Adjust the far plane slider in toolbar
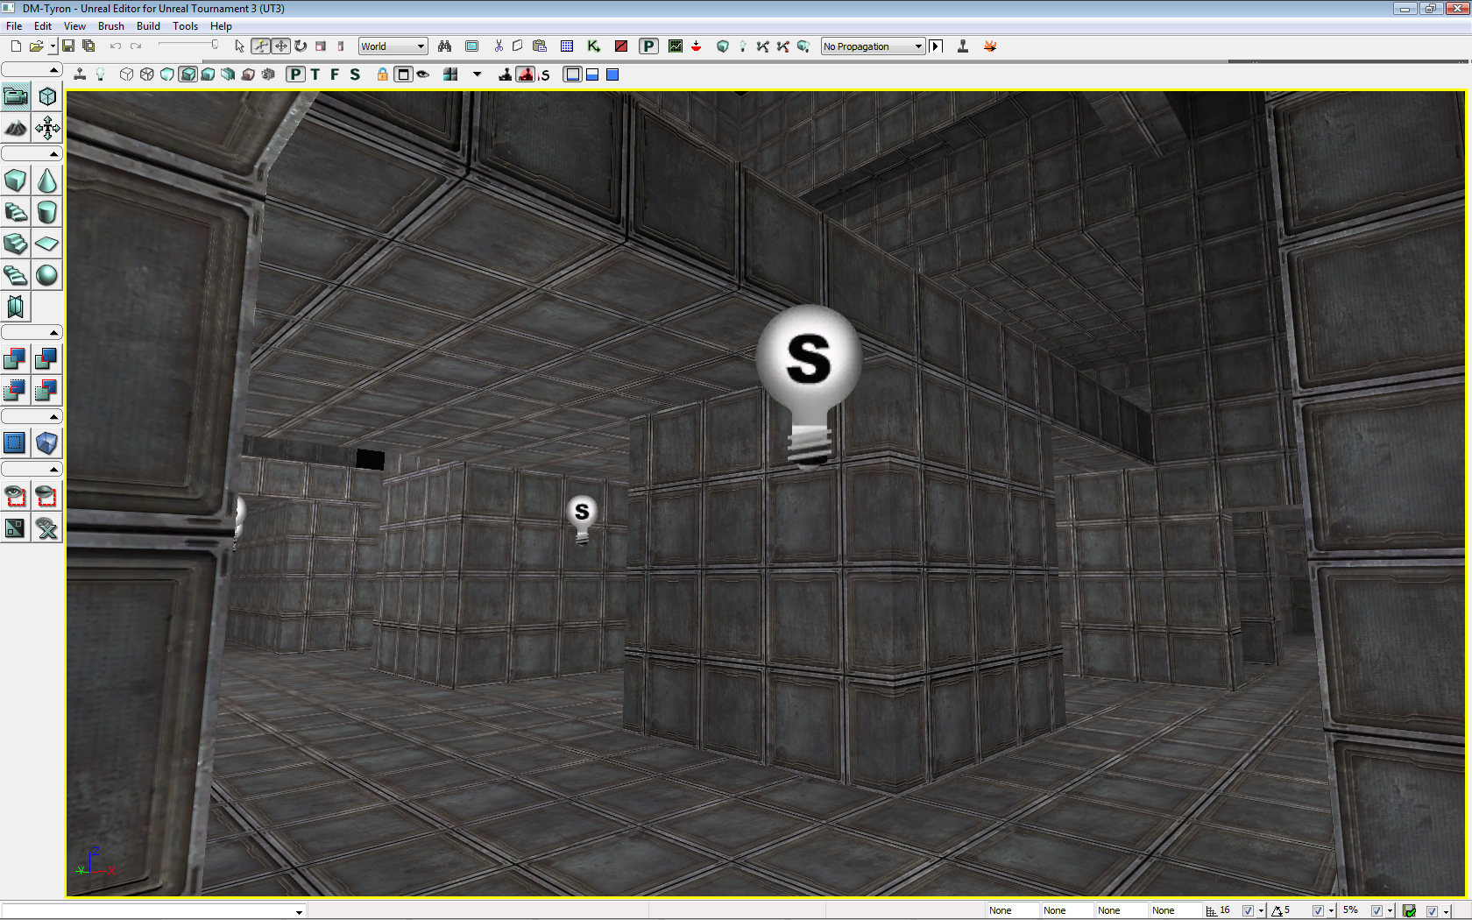1472x920 pixels. pos(189,46)
